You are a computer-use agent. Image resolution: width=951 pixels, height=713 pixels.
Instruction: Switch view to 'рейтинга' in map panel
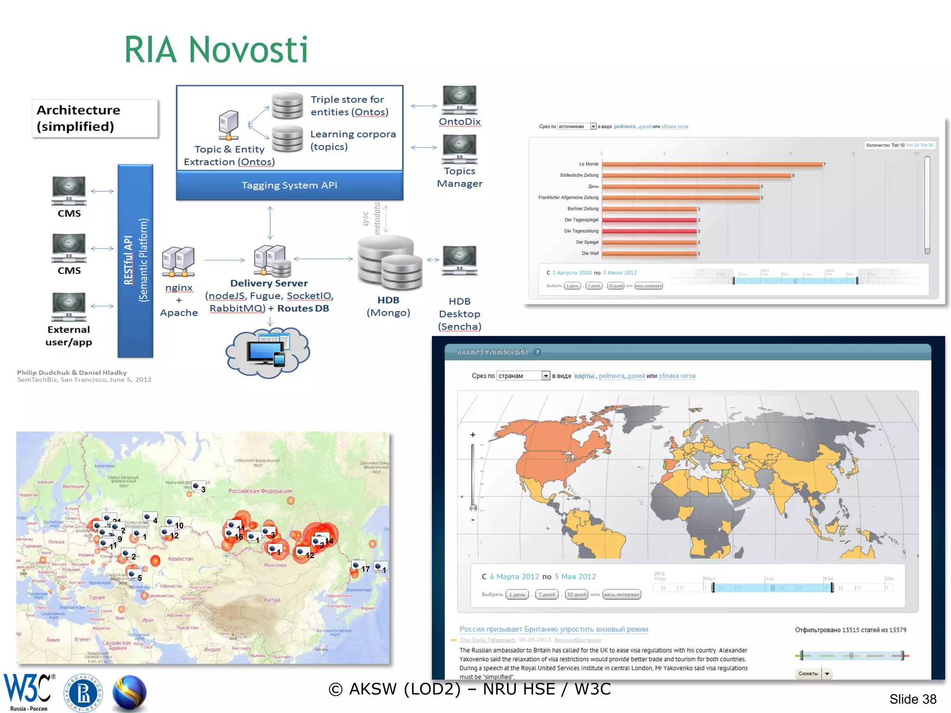[611, 376]
